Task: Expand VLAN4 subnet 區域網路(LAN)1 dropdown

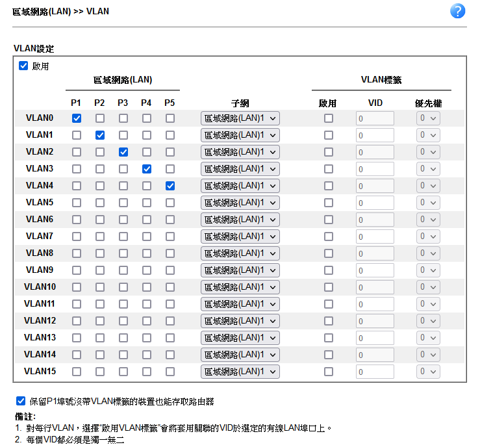Action: [x=240, y=186]
